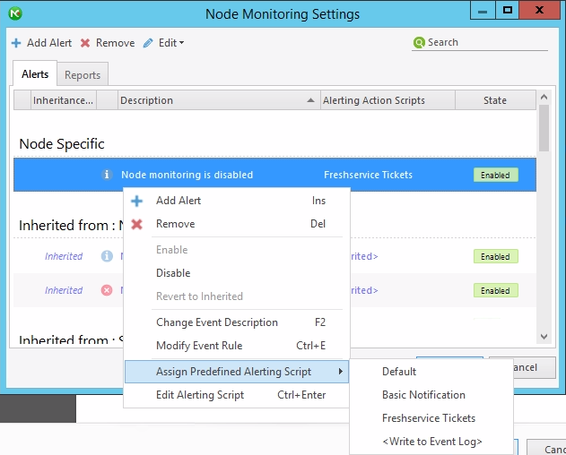Screen dimensions: 566x455
Task: Select Disable from the context menu
Action: pyautogui.click(x=237, y=273)
